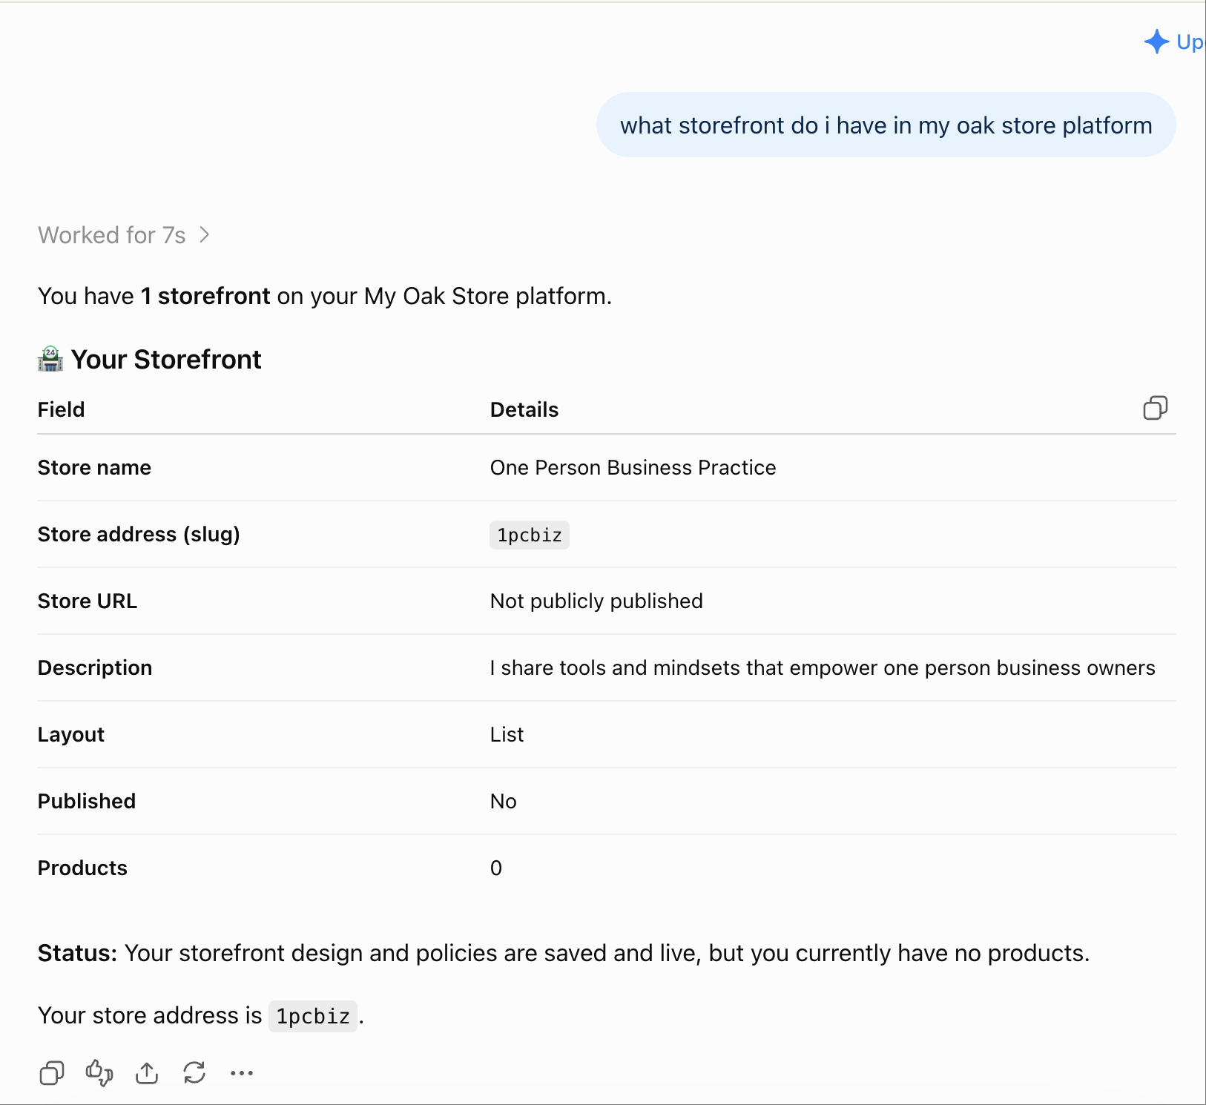Click the storefront emoji beside Your Storefront
The image size is (1206, 1105).
pos(50,359)
